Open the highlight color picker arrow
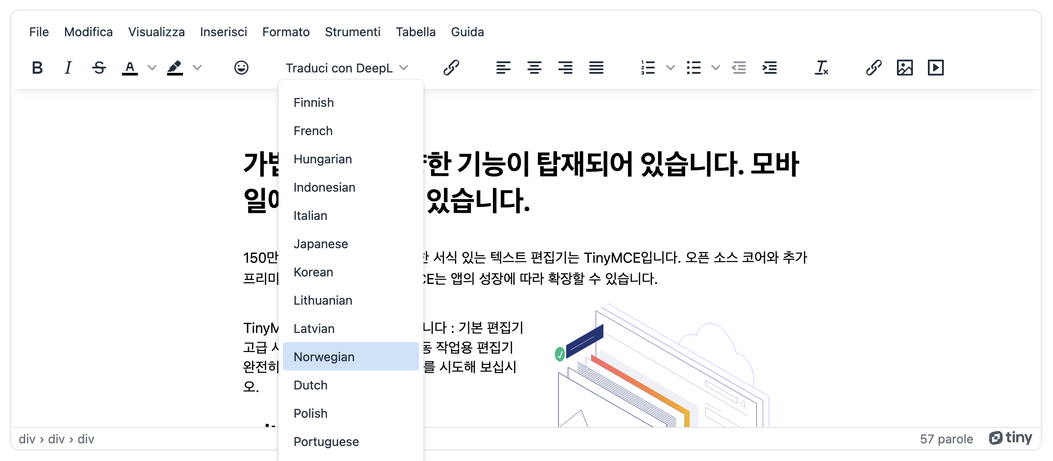 pyautogui.click(x=197, y=68)
